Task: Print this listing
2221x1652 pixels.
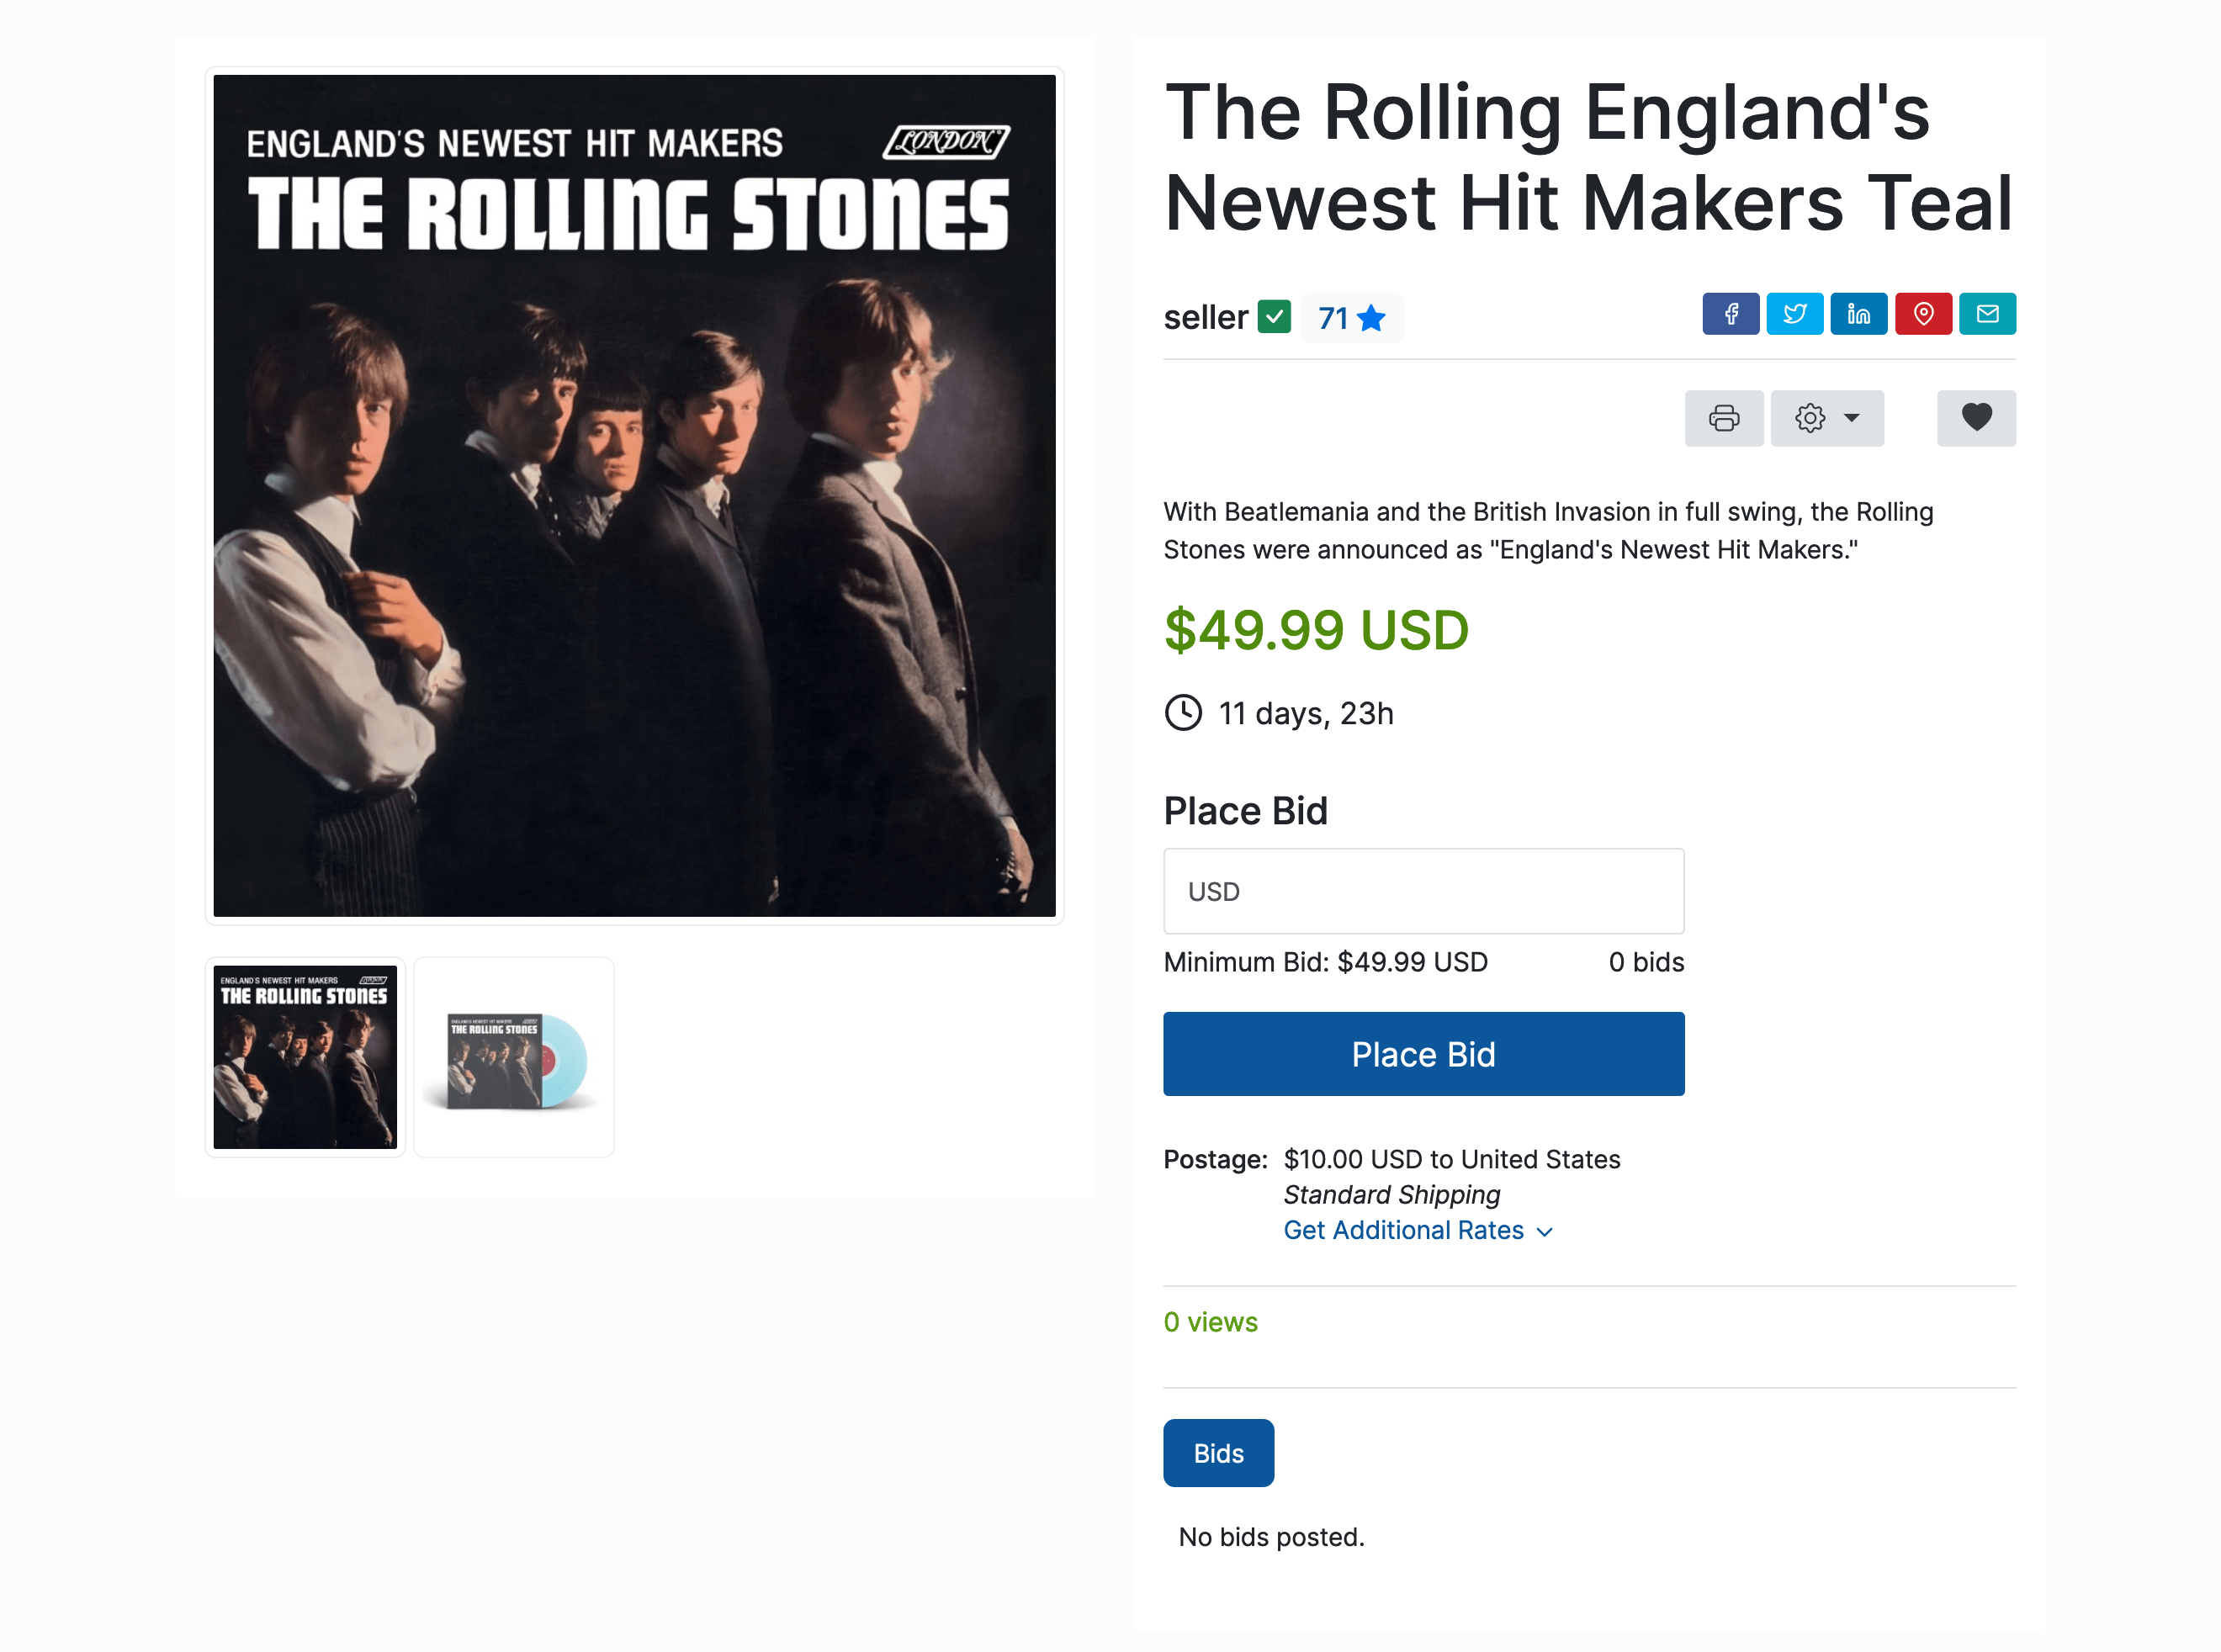Action: pos(1723,418)
